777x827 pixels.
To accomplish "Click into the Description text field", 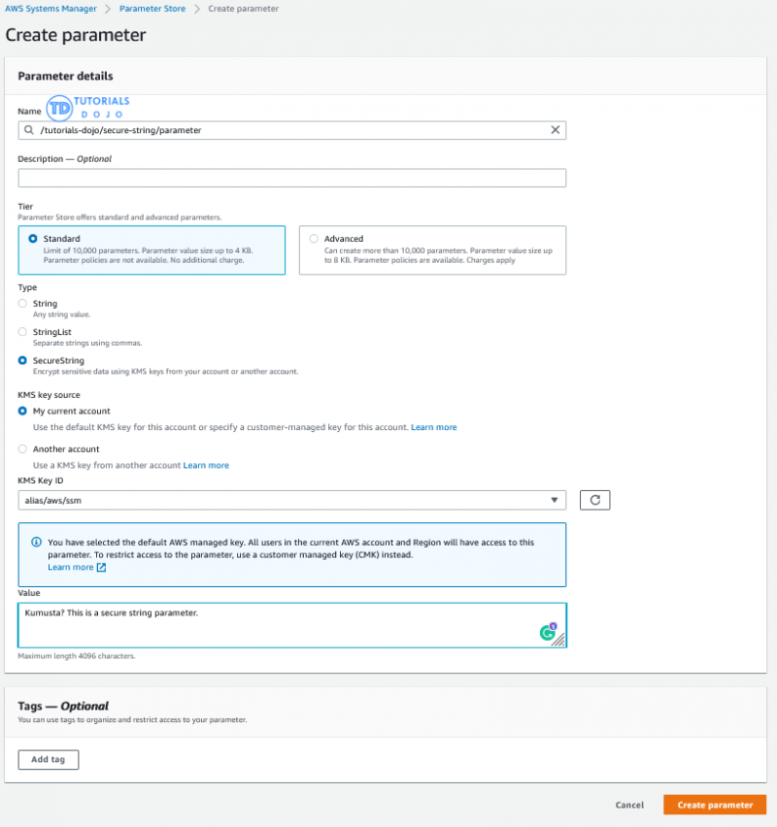I will (291, 178).
